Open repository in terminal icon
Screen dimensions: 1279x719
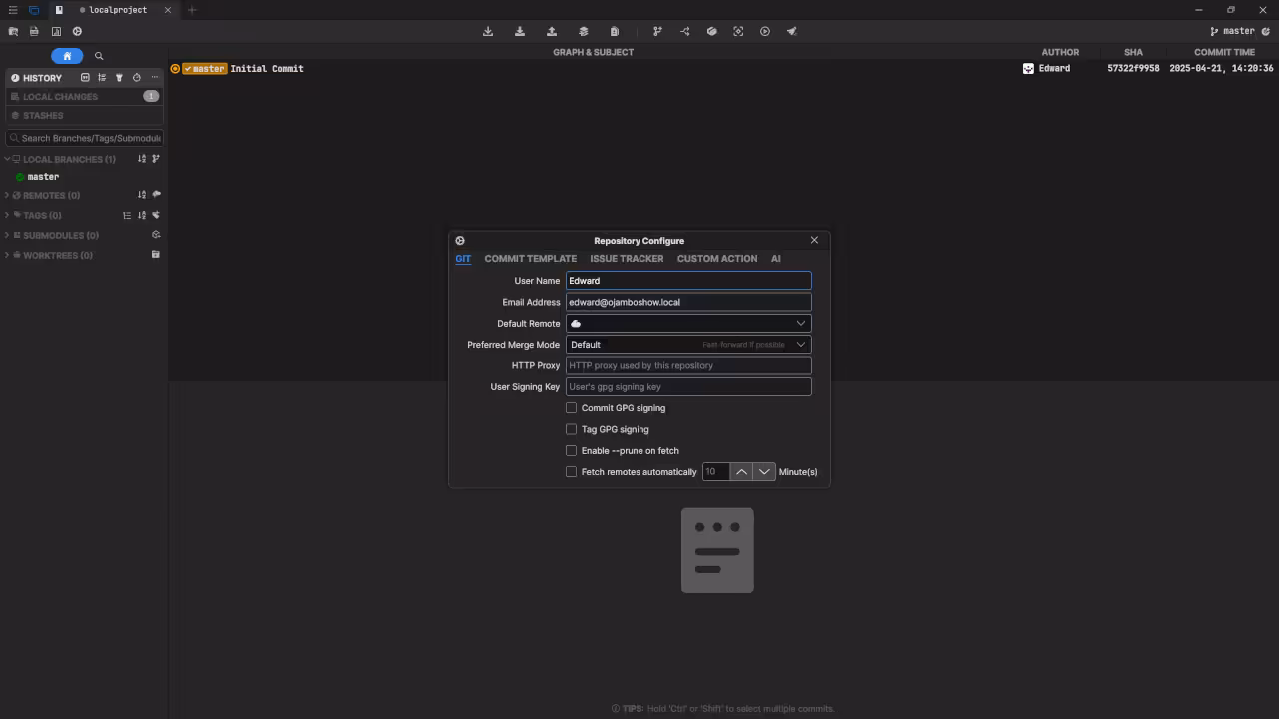click(34, 31)
